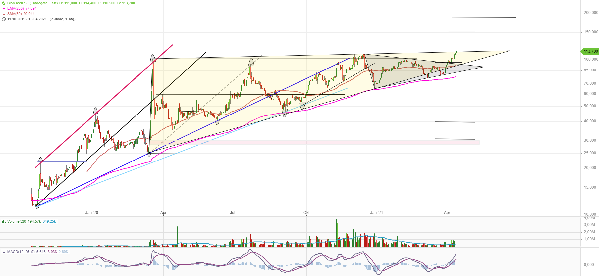Click the "2,00M" volume axis label
Screen dimensions: 599x276
(589, 232)
